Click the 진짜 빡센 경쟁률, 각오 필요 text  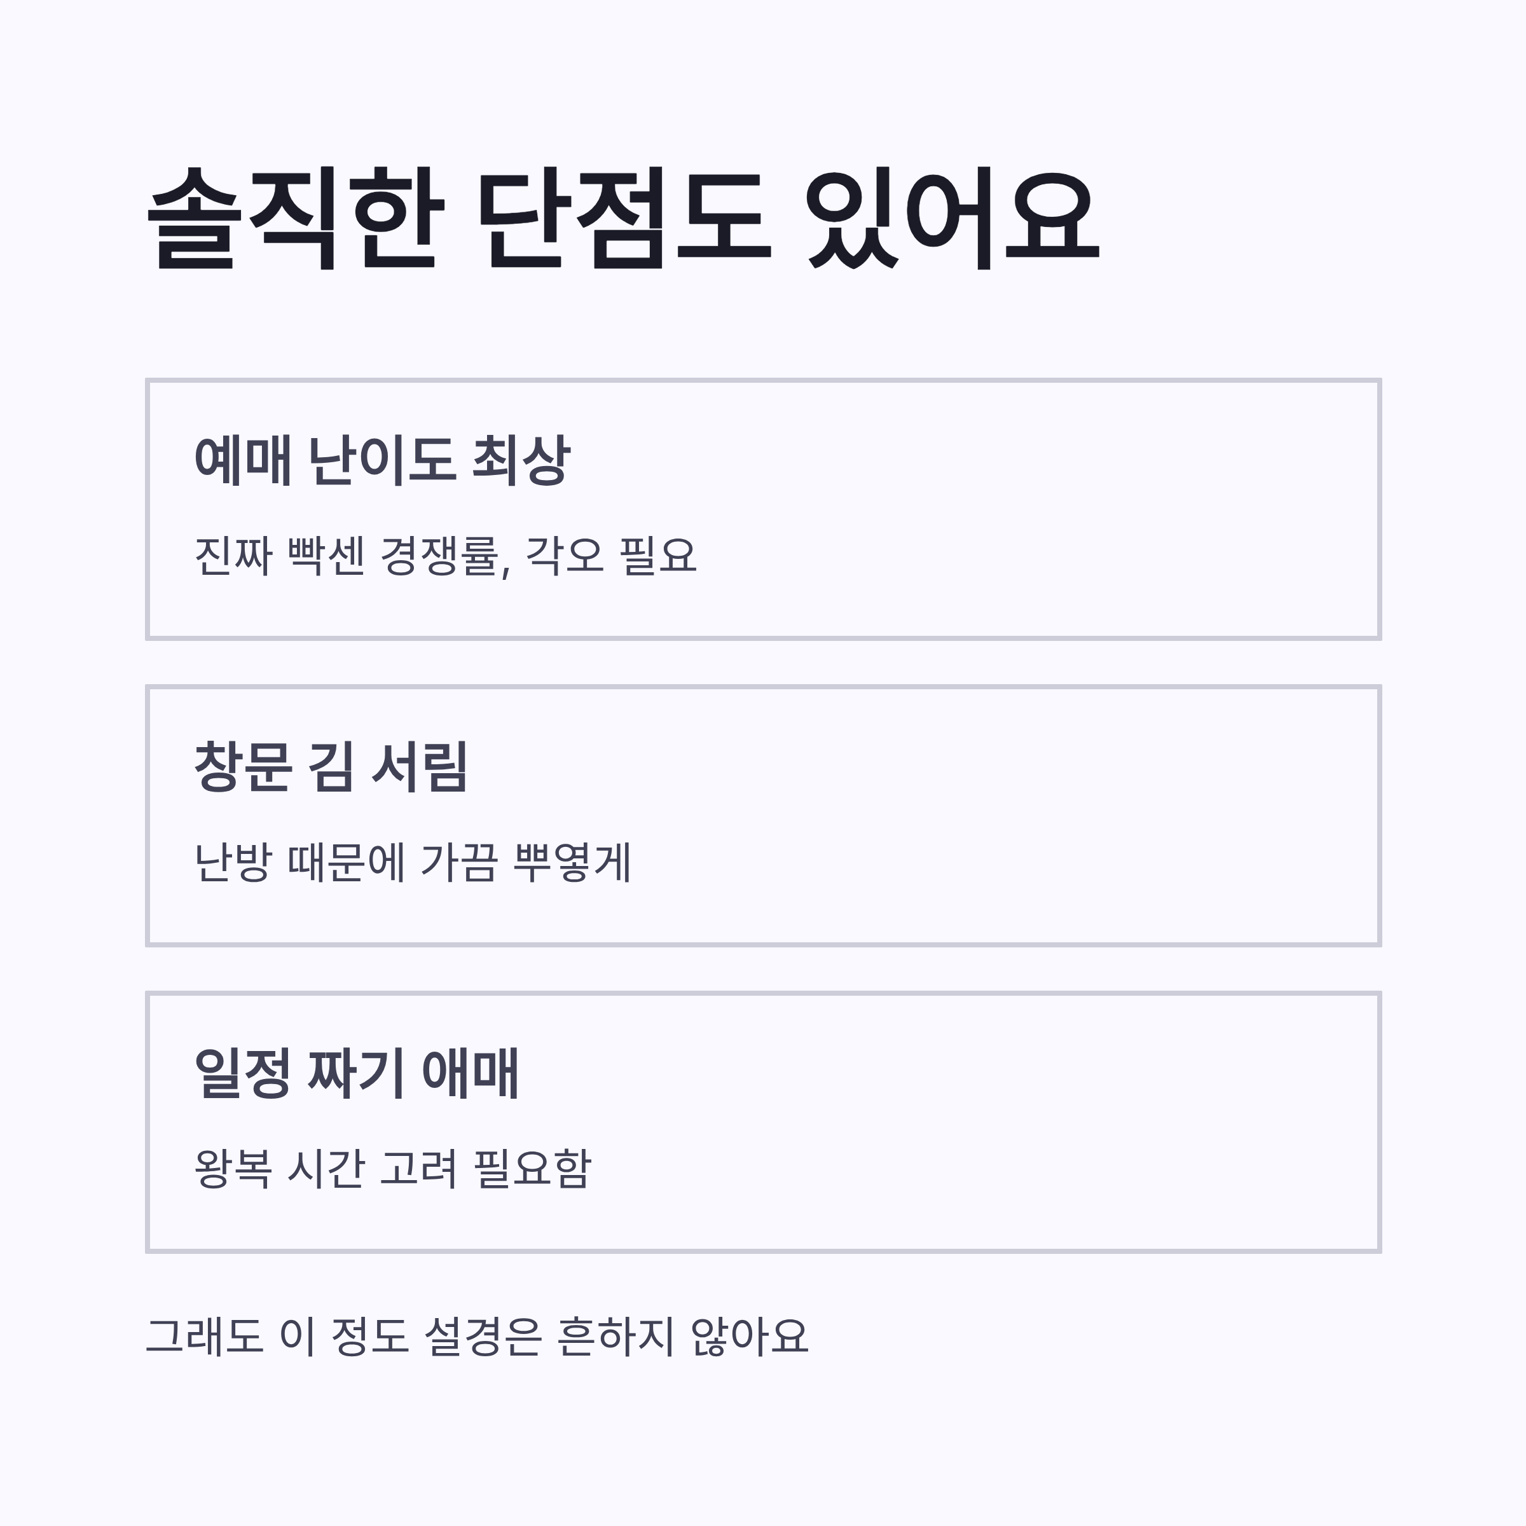pos(446,556)
